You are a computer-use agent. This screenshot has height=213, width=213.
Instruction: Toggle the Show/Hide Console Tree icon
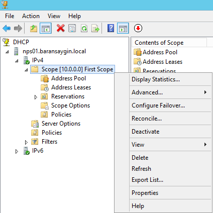(x=46, y=28)
